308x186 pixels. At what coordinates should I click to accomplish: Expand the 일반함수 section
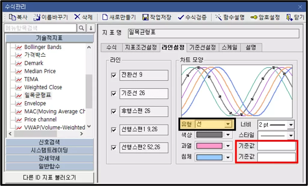click(50, 166)
